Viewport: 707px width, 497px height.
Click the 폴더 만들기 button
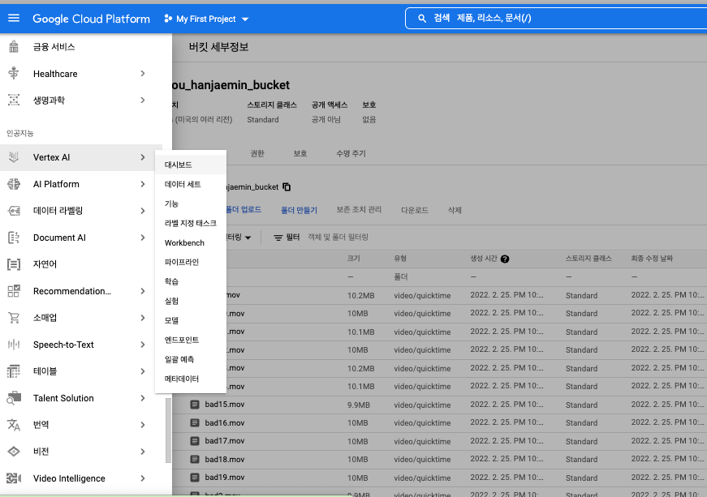pyautogui.click(x=299, y=210)
